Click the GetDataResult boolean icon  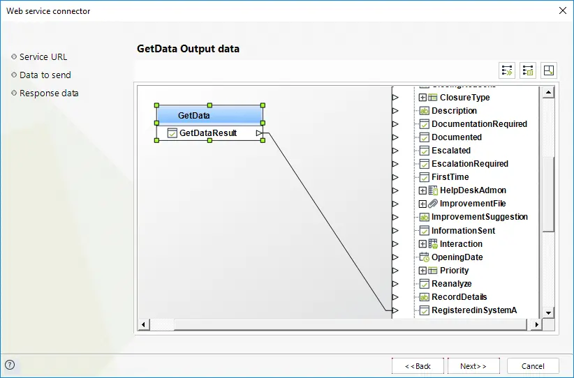172,133
